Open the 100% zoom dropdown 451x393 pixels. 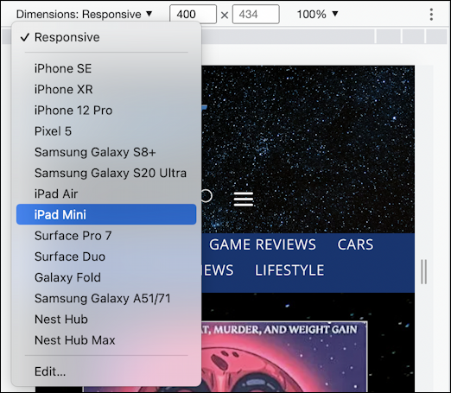tap(317, 14)
